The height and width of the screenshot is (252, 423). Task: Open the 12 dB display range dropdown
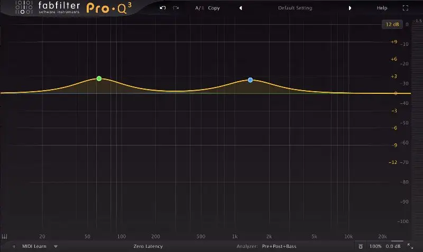pos(392,24)
